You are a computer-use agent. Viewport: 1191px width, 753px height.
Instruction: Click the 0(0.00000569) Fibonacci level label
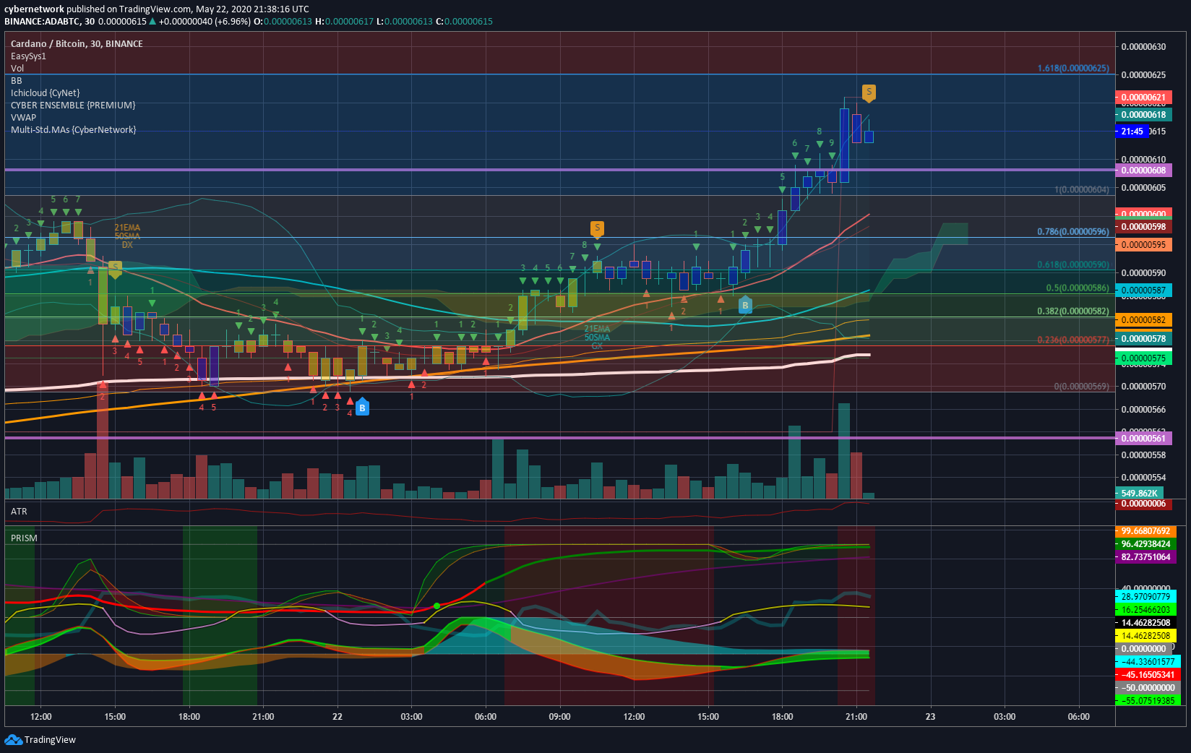(x=1082, y=386)
